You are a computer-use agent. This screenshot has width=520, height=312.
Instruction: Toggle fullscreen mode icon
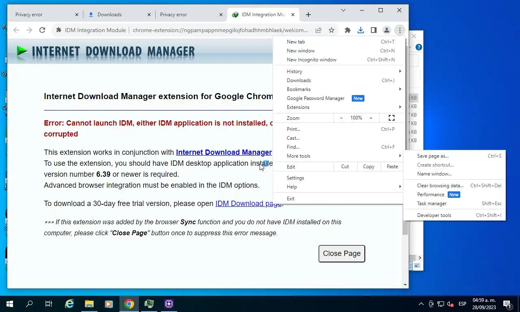click(x=392, y=118)
